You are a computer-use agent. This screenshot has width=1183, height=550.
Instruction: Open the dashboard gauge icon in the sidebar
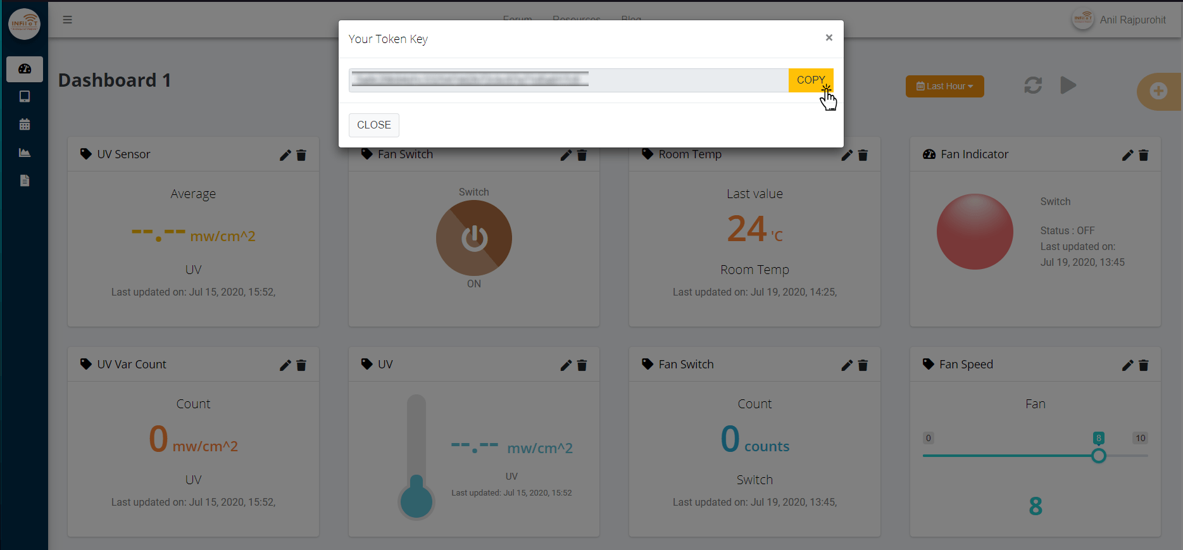[x=25, y=69]
